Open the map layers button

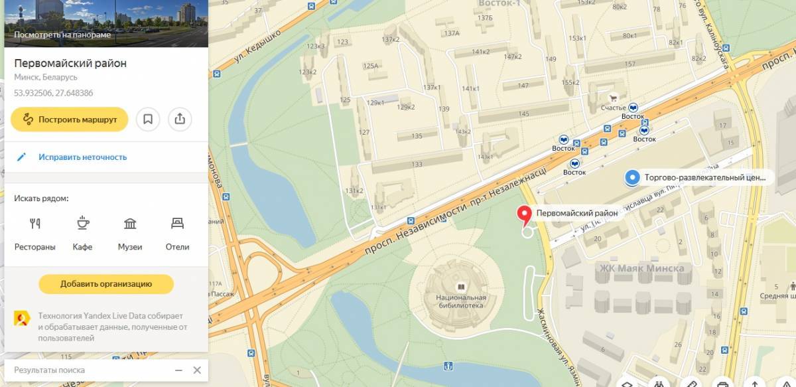click(627, 384)
